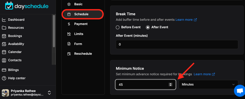Open the blue chat support bubble
Screen dimensions: 245x99
(x=240, y=91)
